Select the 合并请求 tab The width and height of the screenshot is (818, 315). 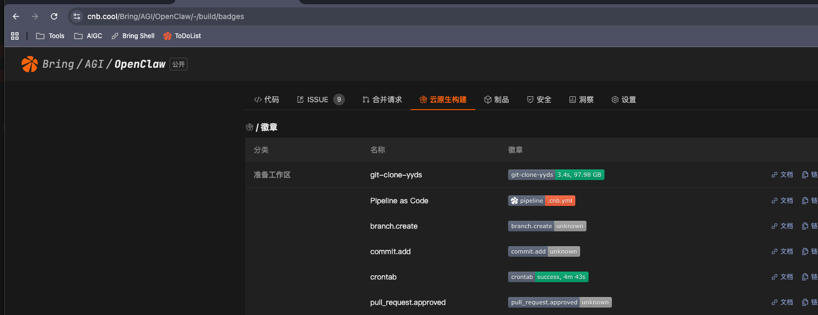tap(382, 100)
